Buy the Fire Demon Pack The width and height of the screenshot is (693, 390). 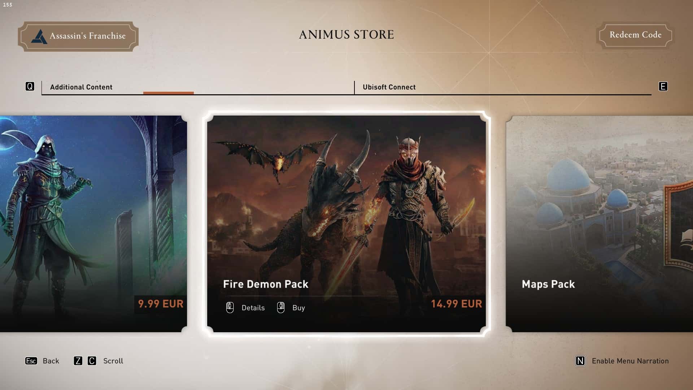[x=298, y=308]
